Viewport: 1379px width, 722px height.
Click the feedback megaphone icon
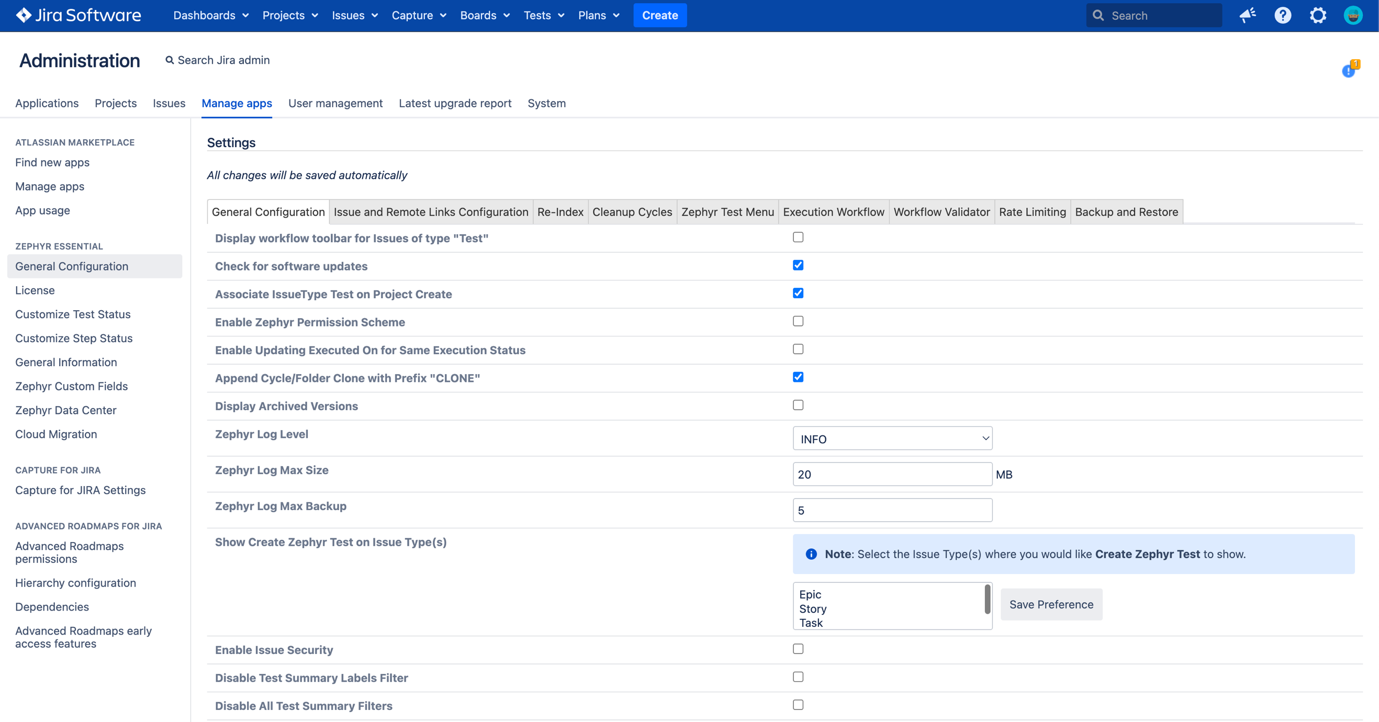click(1248, 15)
